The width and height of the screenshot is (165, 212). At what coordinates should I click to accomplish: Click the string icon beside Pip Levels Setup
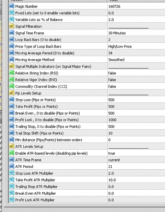coord(11,93)
